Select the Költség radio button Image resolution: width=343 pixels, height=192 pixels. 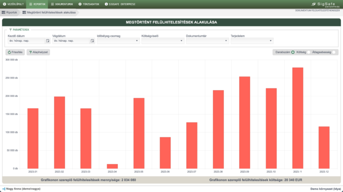tap(308, 52)
